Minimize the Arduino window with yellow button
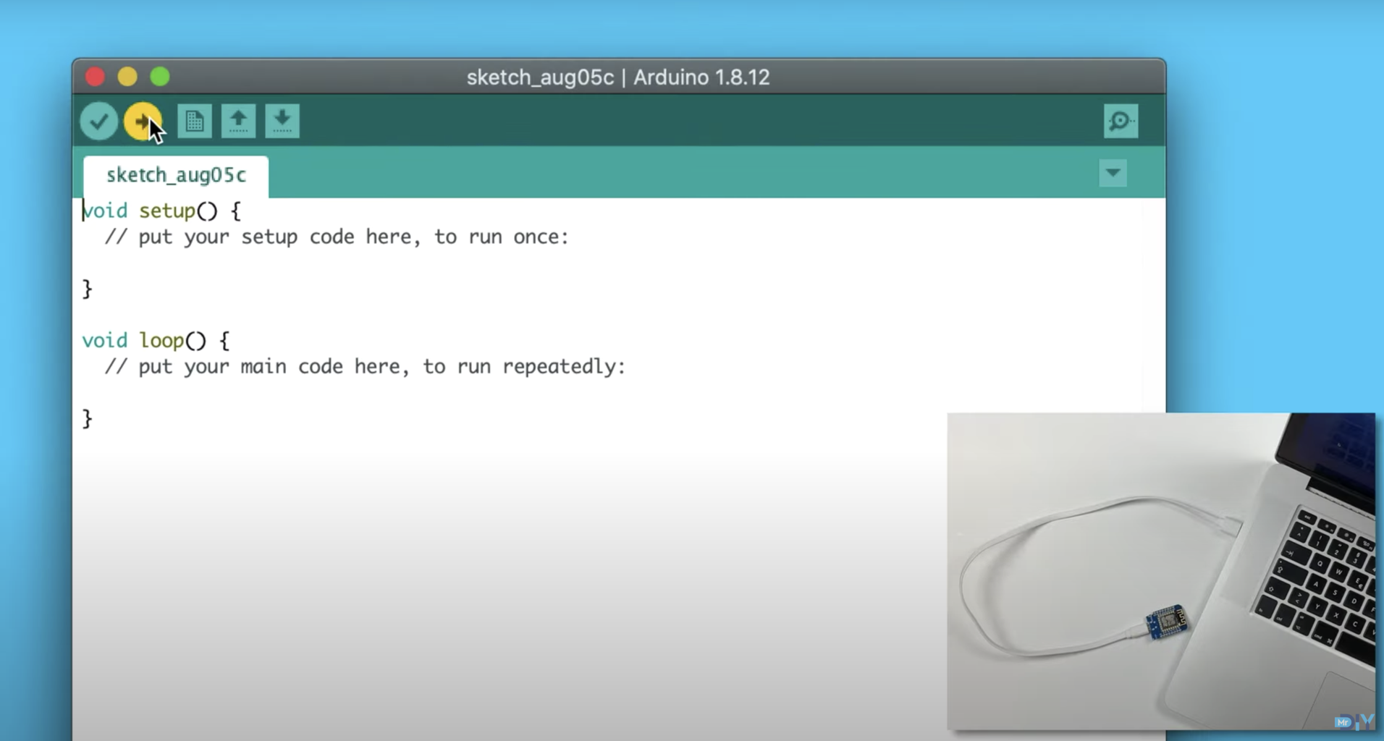Viewport: 1384px width, 741px height. pos(127,77)
